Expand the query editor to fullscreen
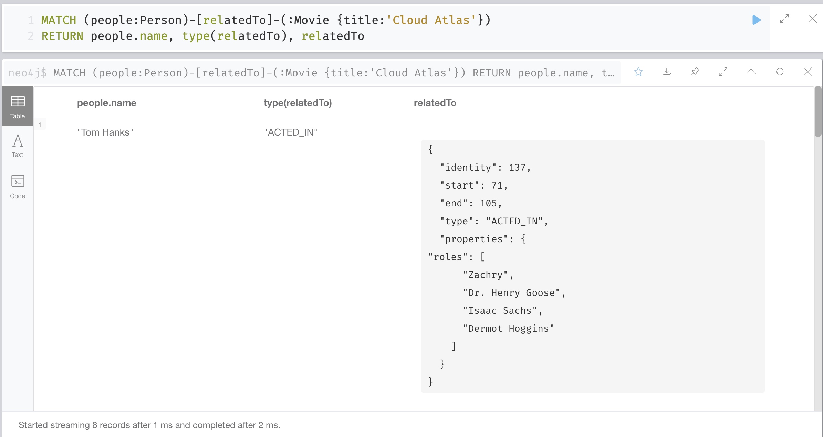823x437 pixels. click(x=784, y=19)
